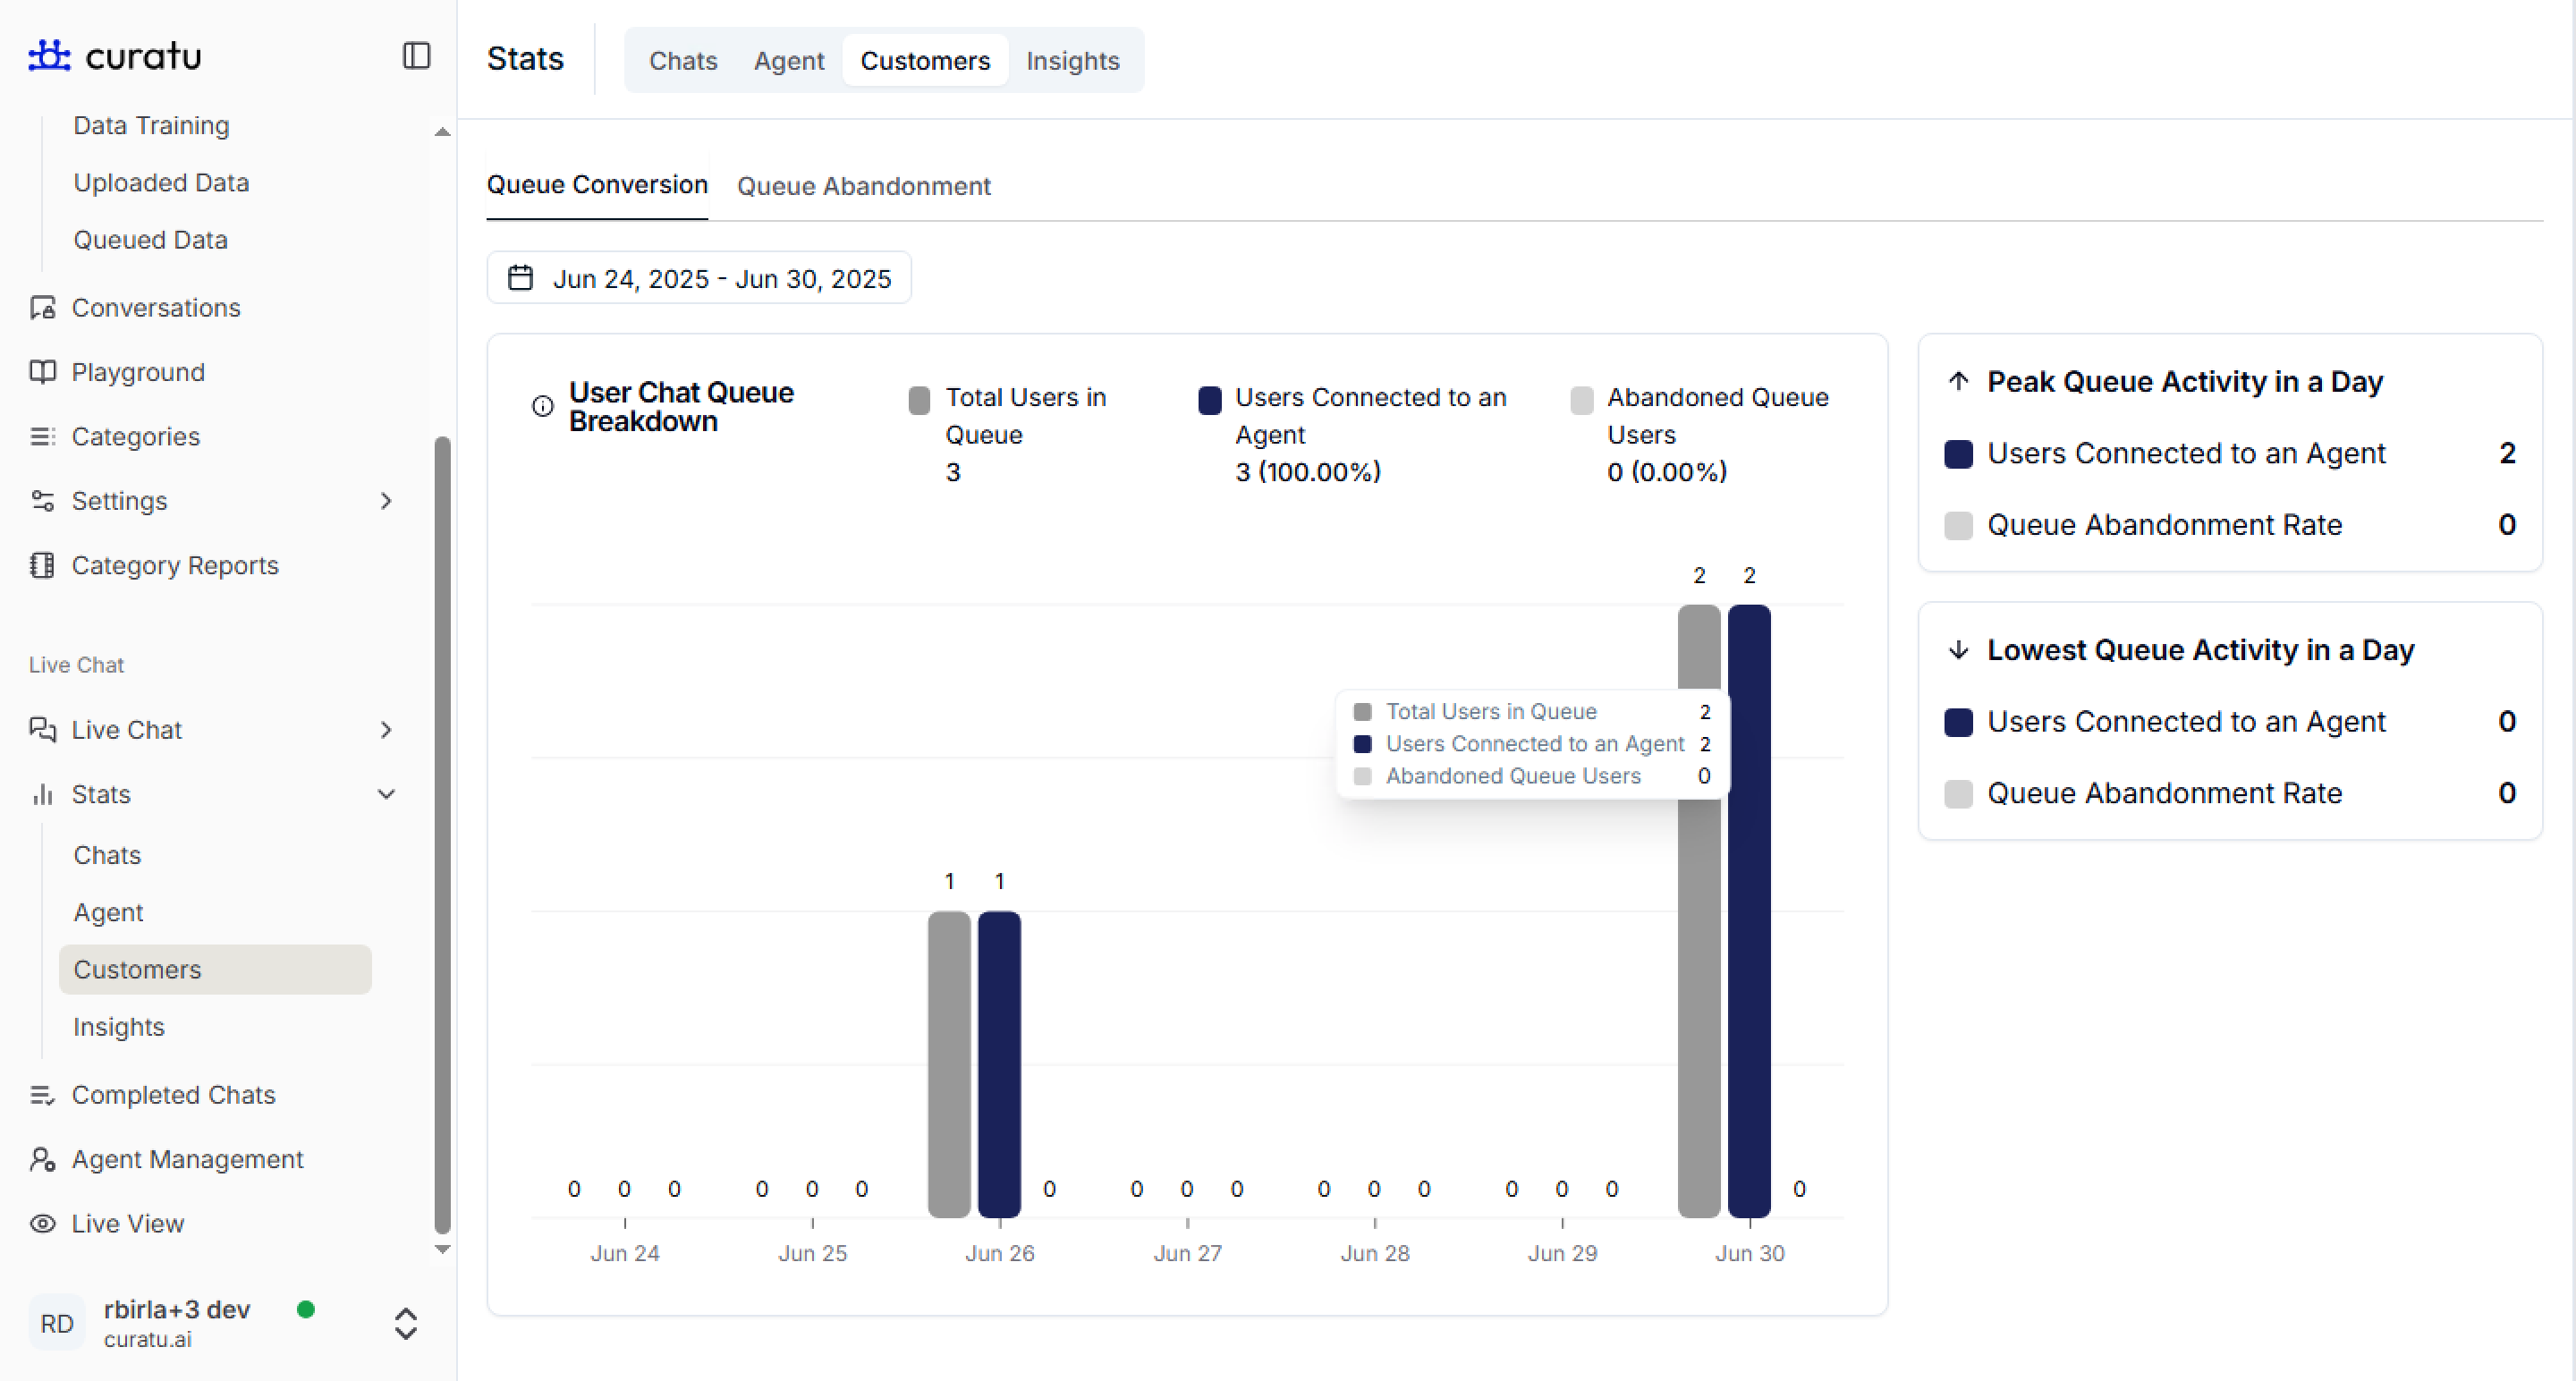Viewport: 2576px width, 1381px height.
Task: Click the Conversations icon in sidebar
Action: 42,307
